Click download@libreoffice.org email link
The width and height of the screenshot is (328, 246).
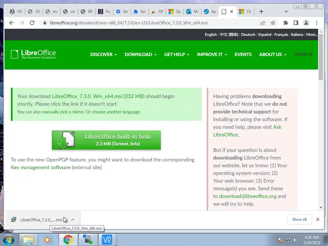tap(248, 196)
